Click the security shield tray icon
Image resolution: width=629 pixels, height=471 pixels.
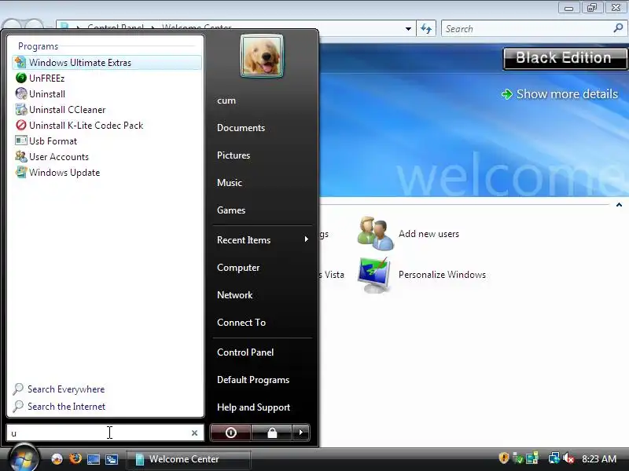tap(503, 458)
